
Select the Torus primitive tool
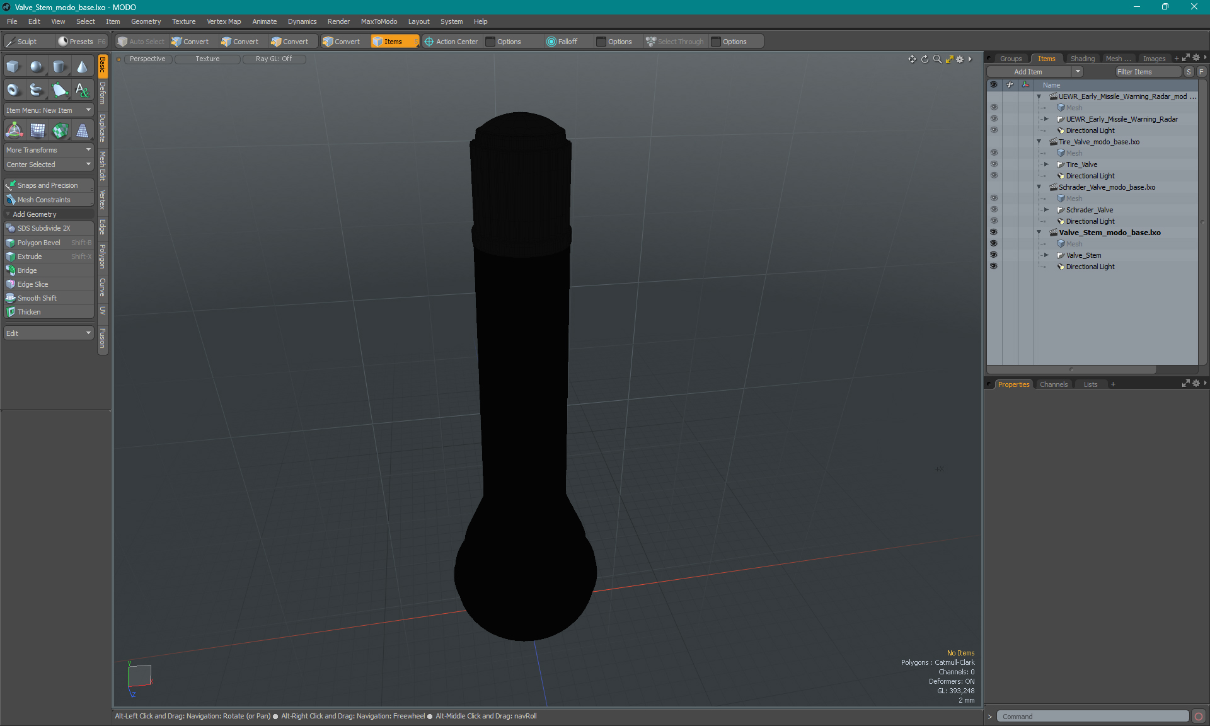(13, 90)
